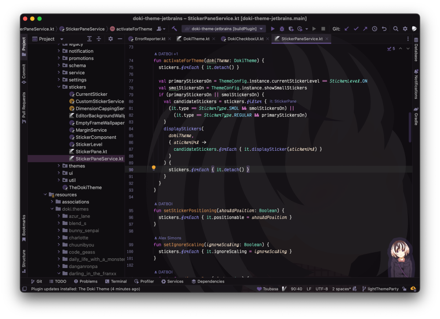
Task: Close the StickerPaneService.kt tab
Action: pos(327,39)
